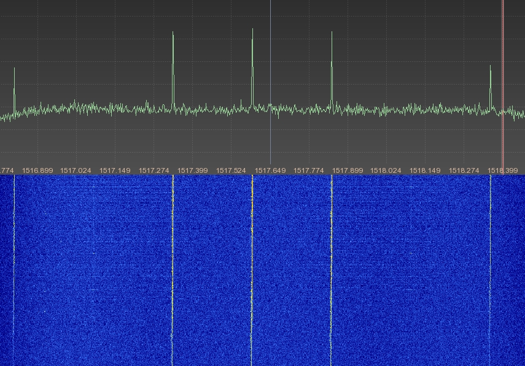
Task: Click the 1518.149 frequency label
Action: [425, 170]
